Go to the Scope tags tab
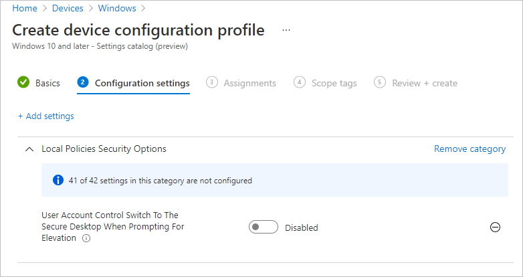 tap(334, 83)
